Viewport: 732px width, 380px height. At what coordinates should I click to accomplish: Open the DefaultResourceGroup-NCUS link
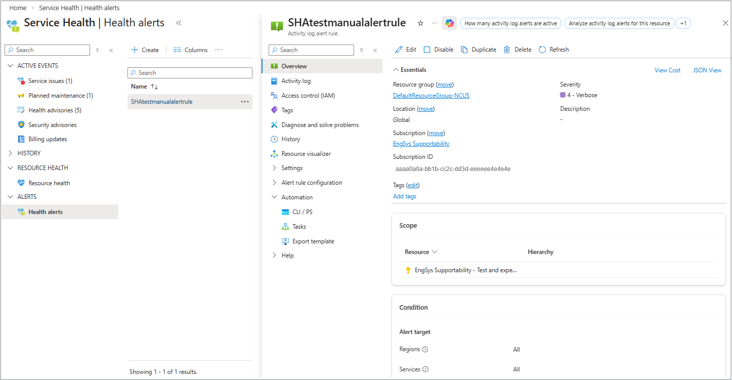tap(431, 96)
